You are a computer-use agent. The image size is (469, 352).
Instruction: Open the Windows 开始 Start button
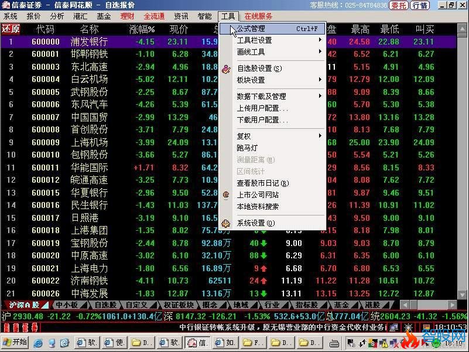click(x=15, y=342)
